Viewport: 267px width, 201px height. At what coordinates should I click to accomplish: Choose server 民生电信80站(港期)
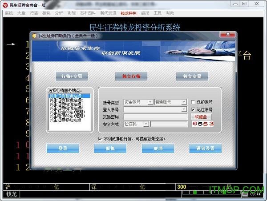coord(69,116)
